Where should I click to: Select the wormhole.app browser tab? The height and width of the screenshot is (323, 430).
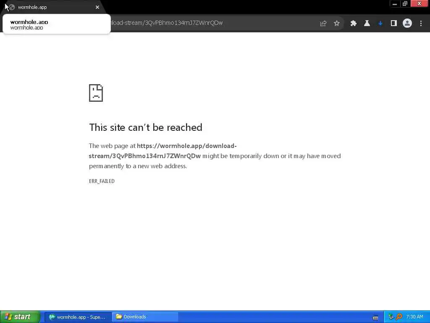click(x=53, y=7)
